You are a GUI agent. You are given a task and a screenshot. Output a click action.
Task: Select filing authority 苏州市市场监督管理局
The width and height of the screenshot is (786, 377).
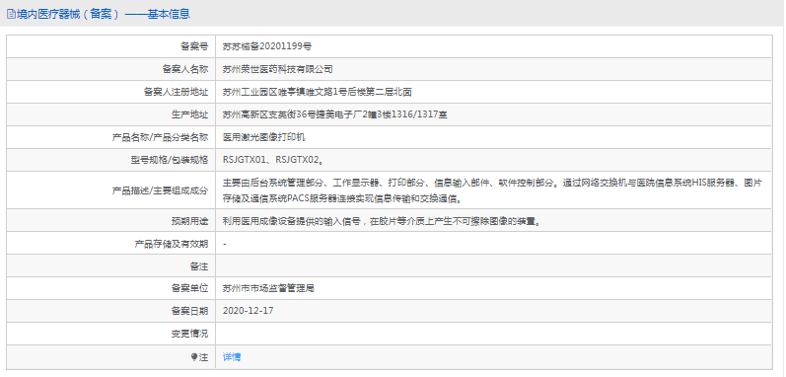coord(268,288)
